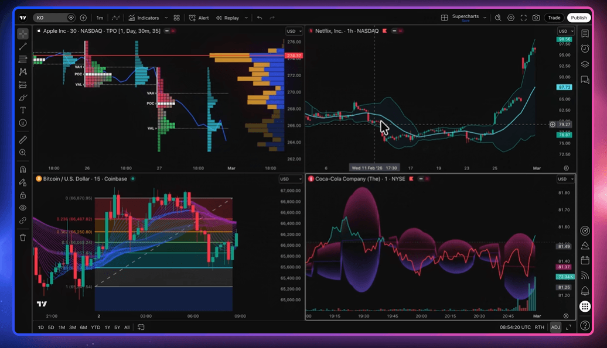This screenshot has width=607, height=348.
Task: Open RTH session selector
Action: [x=539, y=327]
